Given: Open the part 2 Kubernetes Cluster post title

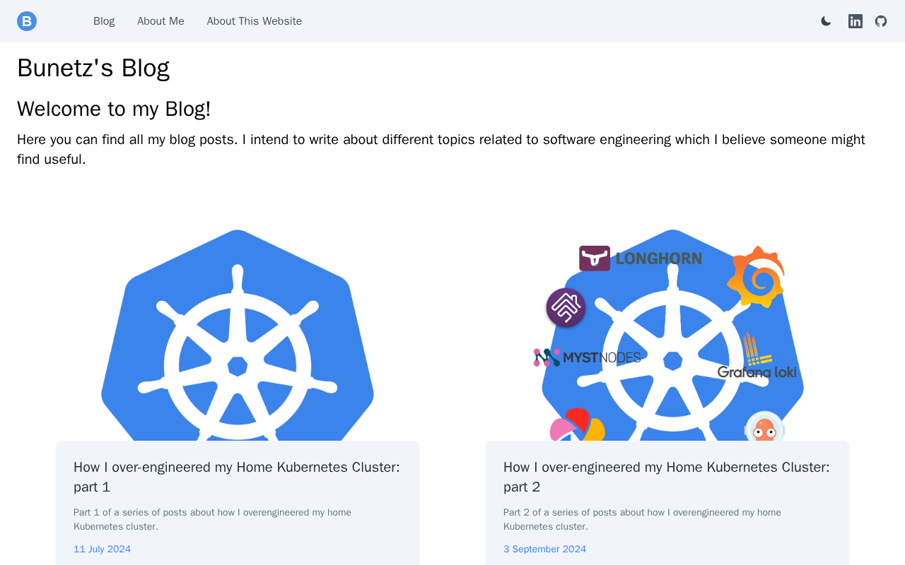Looking at the screenshot, I should tap(667, 477).
